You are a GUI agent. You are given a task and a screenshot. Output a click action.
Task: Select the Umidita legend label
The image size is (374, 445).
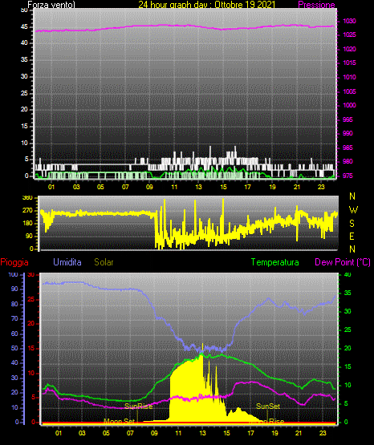[67, 262]
